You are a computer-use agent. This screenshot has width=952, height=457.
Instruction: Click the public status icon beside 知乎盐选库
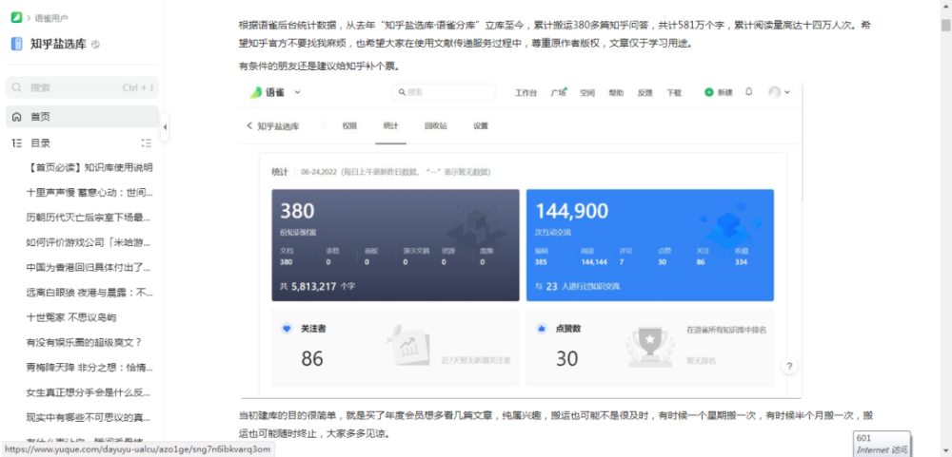[x=95, y=45]
